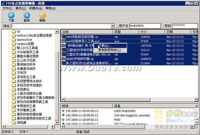
Task: Click the zip icon of 仙剑3存档修改器.zip
Action: (x=63, y=59)
